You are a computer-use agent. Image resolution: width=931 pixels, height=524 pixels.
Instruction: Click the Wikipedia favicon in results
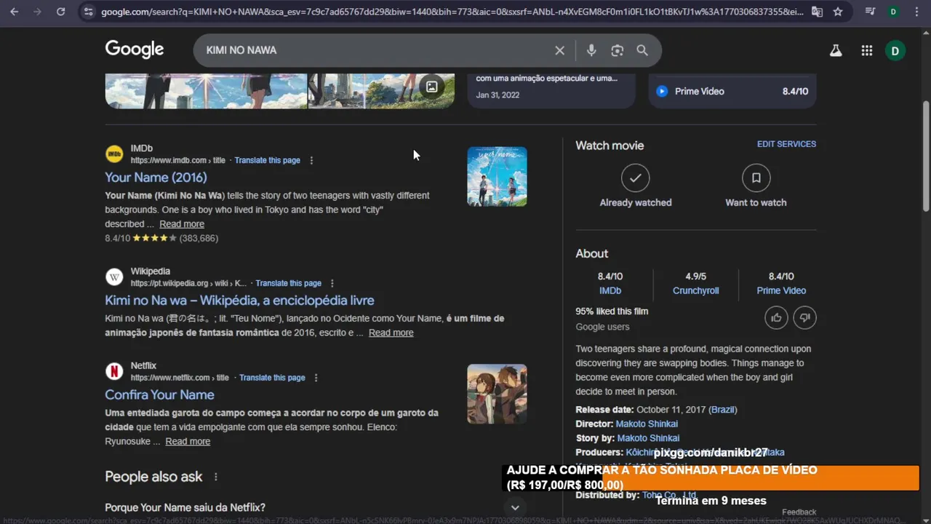(114, 277)
